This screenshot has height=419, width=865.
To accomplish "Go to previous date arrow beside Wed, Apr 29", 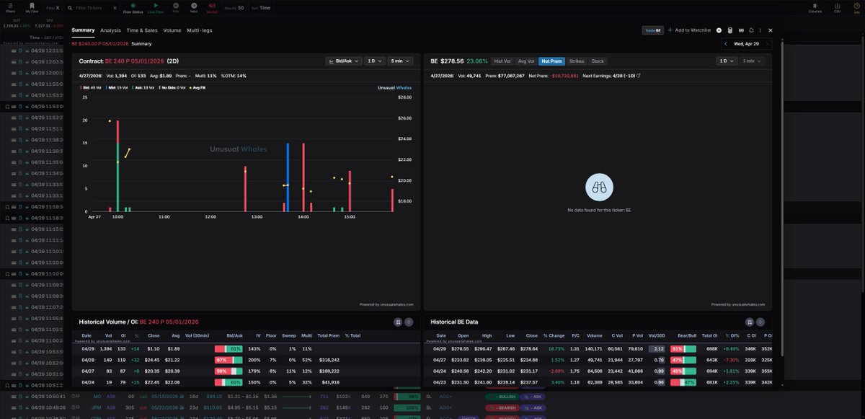I will click(727, 44).
